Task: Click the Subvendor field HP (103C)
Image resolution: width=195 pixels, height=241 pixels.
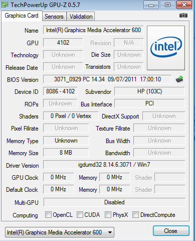Action: [x=149, y=91]
